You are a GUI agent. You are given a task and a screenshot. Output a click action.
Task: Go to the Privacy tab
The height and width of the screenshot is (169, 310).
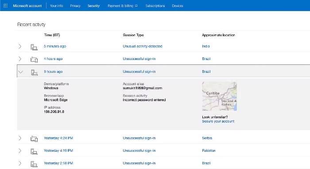pyautogui.click(x=75, y=6)
